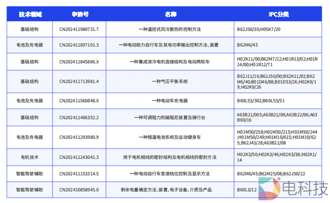Viewport: 330px width, 203px height.
Task: Select patent name 一种可调阻力的磁阻尼装置及骑行台
Action: point(170,118)
